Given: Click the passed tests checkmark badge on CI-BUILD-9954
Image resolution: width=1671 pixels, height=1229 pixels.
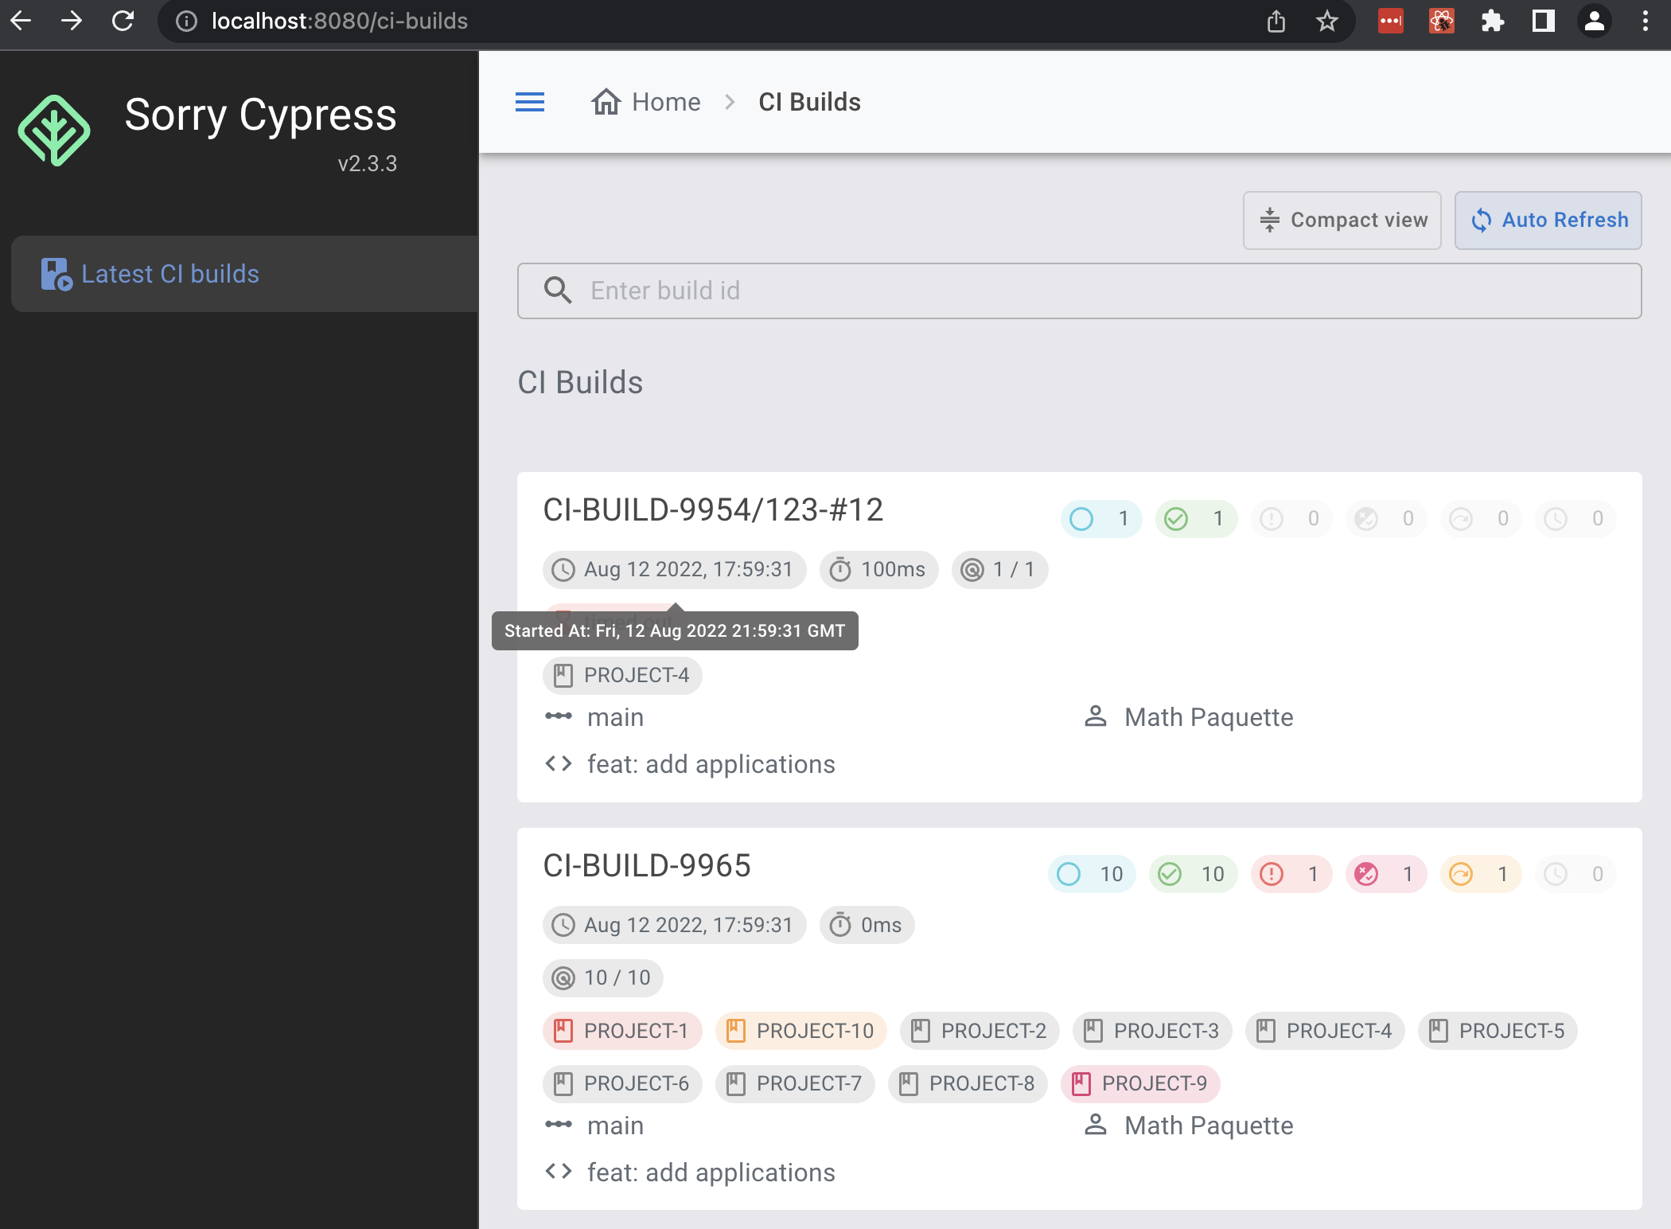Looking at the screenshot, I should click(x=1195, y=519).
